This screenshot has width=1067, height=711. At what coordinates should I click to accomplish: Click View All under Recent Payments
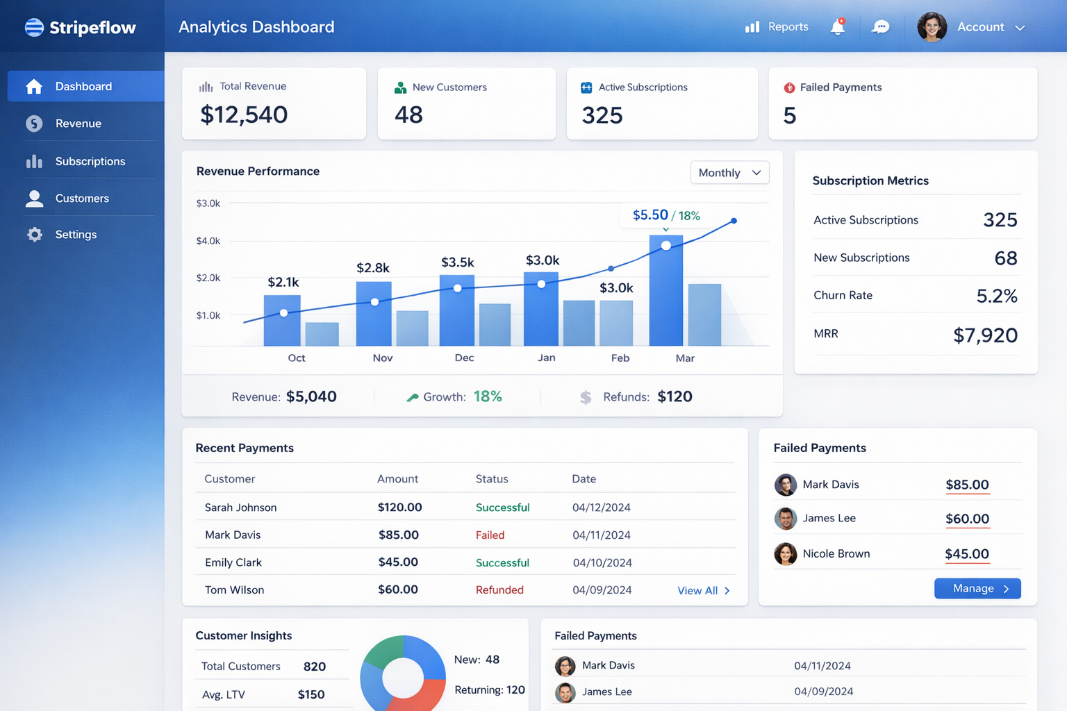(697, 590)
